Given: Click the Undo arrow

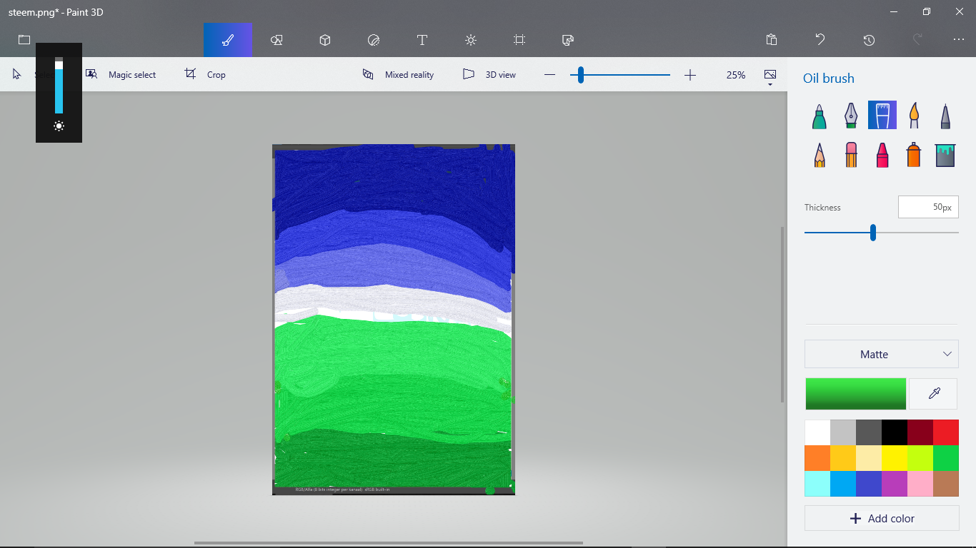Looking at the screenshot, I should [x=820, y=40].
